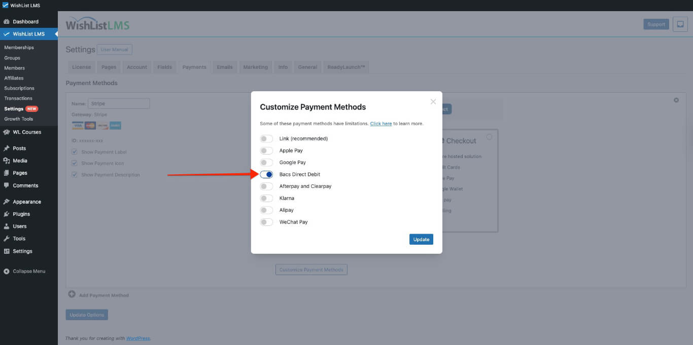Click the Appearance paintbrush icon
This screenshot has height=345, width=693.
pos(7,202)
